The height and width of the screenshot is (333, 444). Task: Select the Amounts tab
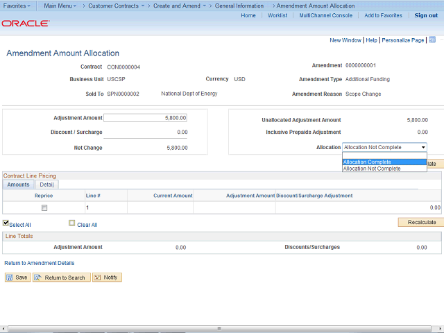pos(18,185)
